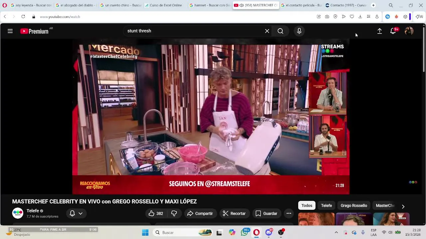Open the Windows Start menu

(x=145, y=232)
